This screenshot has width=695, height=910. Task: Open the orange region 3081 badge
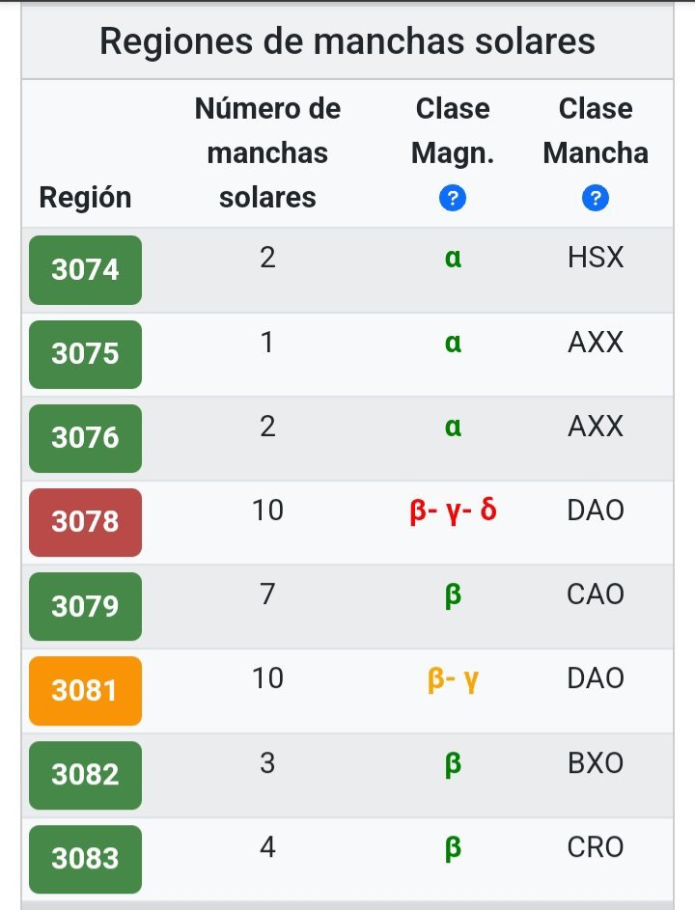tap(85, 690)
